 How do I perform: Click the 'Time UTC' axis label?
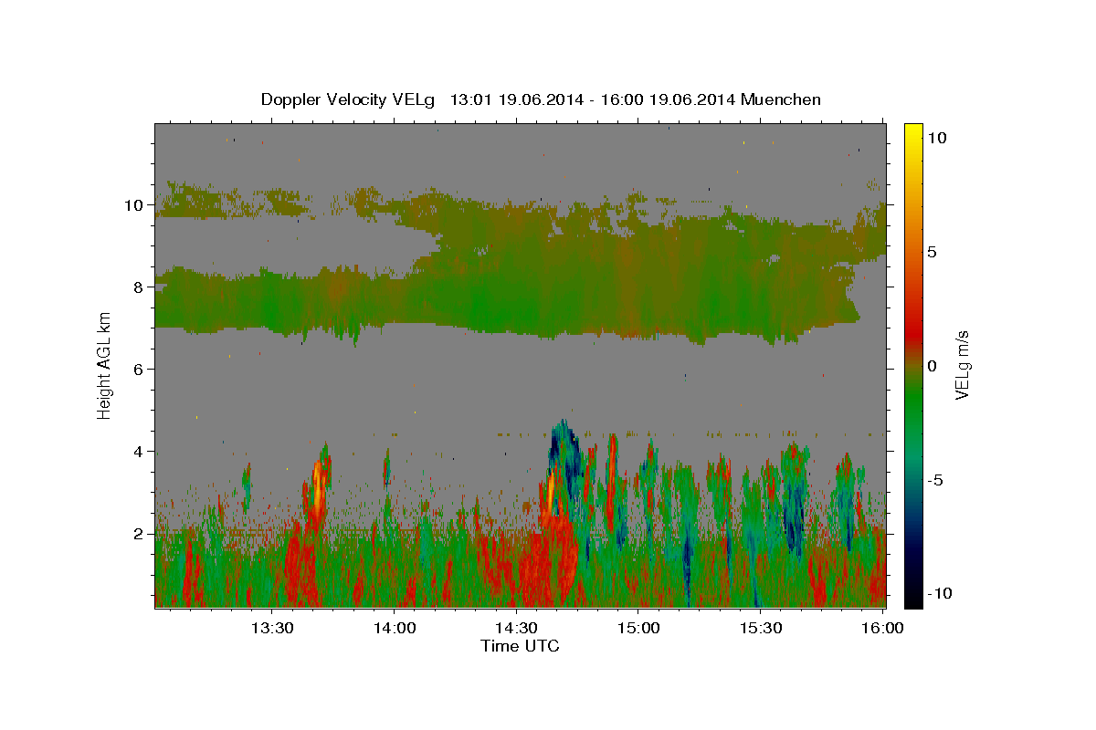(520, 646)
